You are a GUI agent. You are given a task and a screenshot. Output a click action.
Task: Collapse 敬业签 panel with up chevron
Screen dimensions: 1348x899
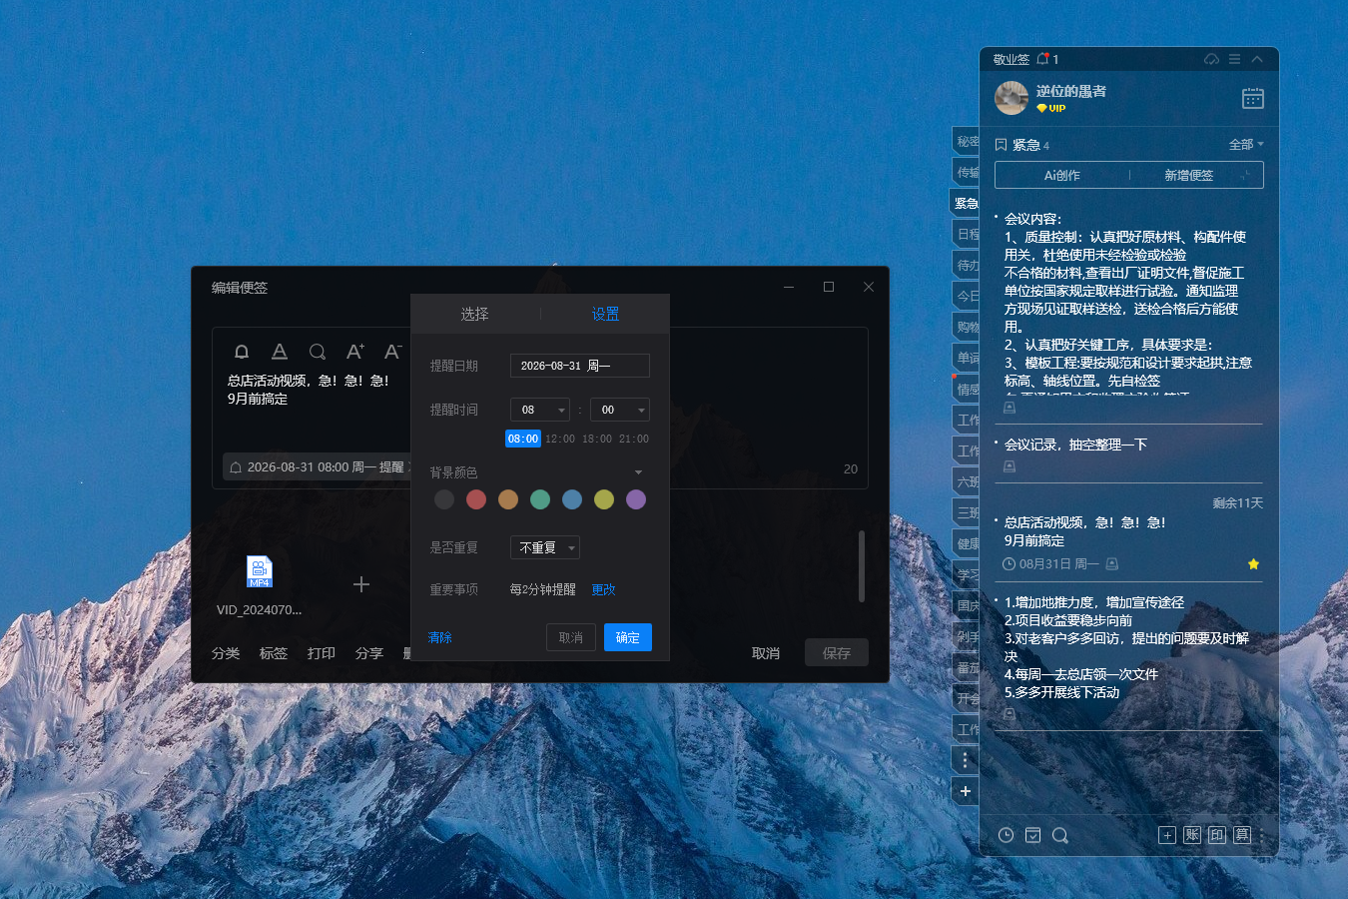click(x=1257, y=59)
